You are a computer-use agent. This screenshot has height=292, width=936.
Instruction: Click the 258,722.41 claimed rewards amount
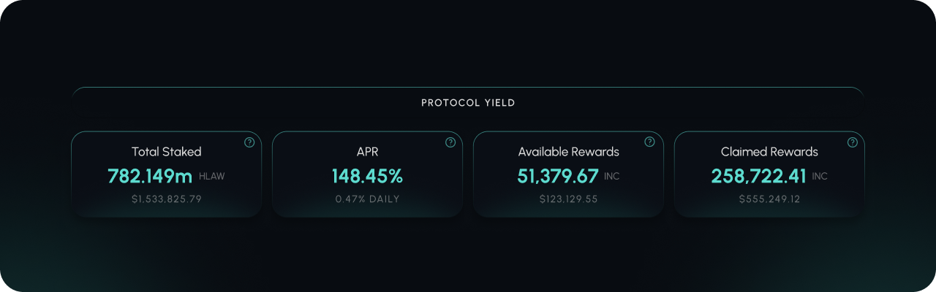pyautogui.click(x=758, y=176)
